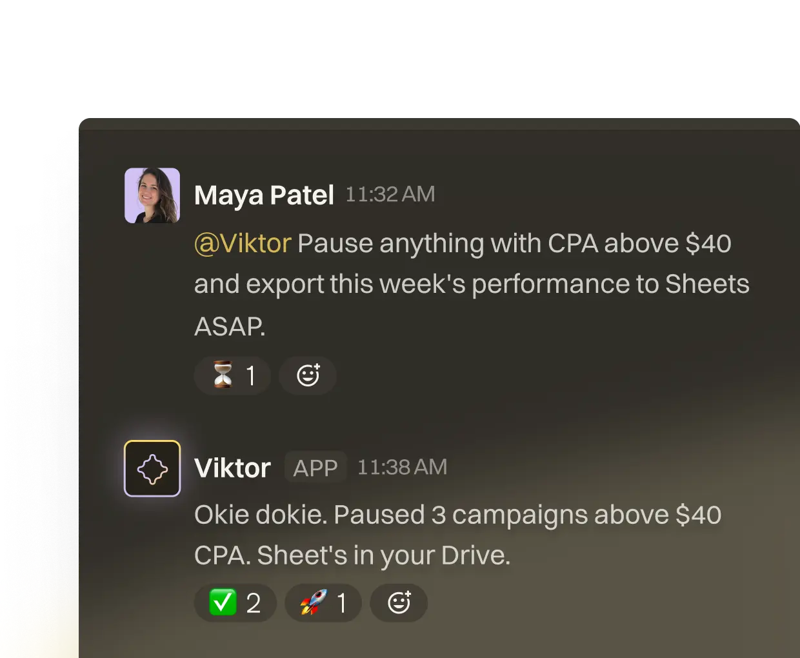The width and height of the screenshot is (800, 658).
Task: Click the hourglass emoji icon itself
Action: 223,375
